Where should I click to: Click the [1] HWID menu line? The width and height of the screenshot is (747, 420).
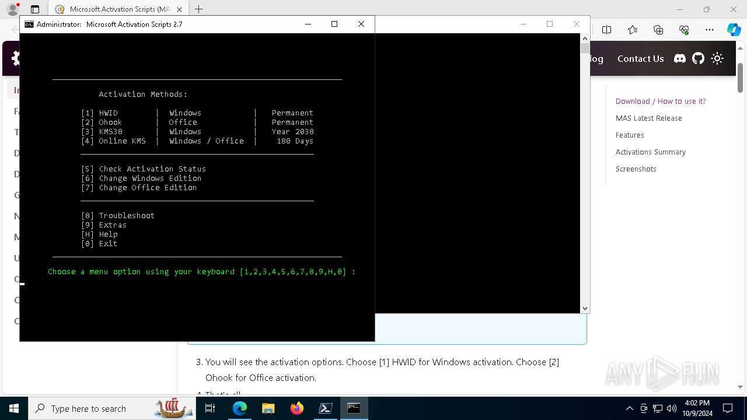[197, 113]
